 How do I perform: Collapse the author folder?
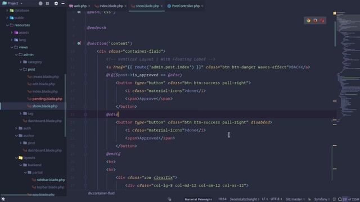point(16,136)
